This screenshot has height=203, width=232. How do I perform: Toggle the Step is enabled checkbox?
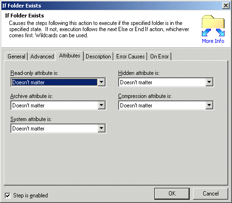tap(8, 195)
